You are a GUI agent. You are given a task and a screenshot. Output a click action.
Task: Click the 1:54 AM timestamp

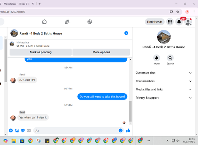point(68,68)
